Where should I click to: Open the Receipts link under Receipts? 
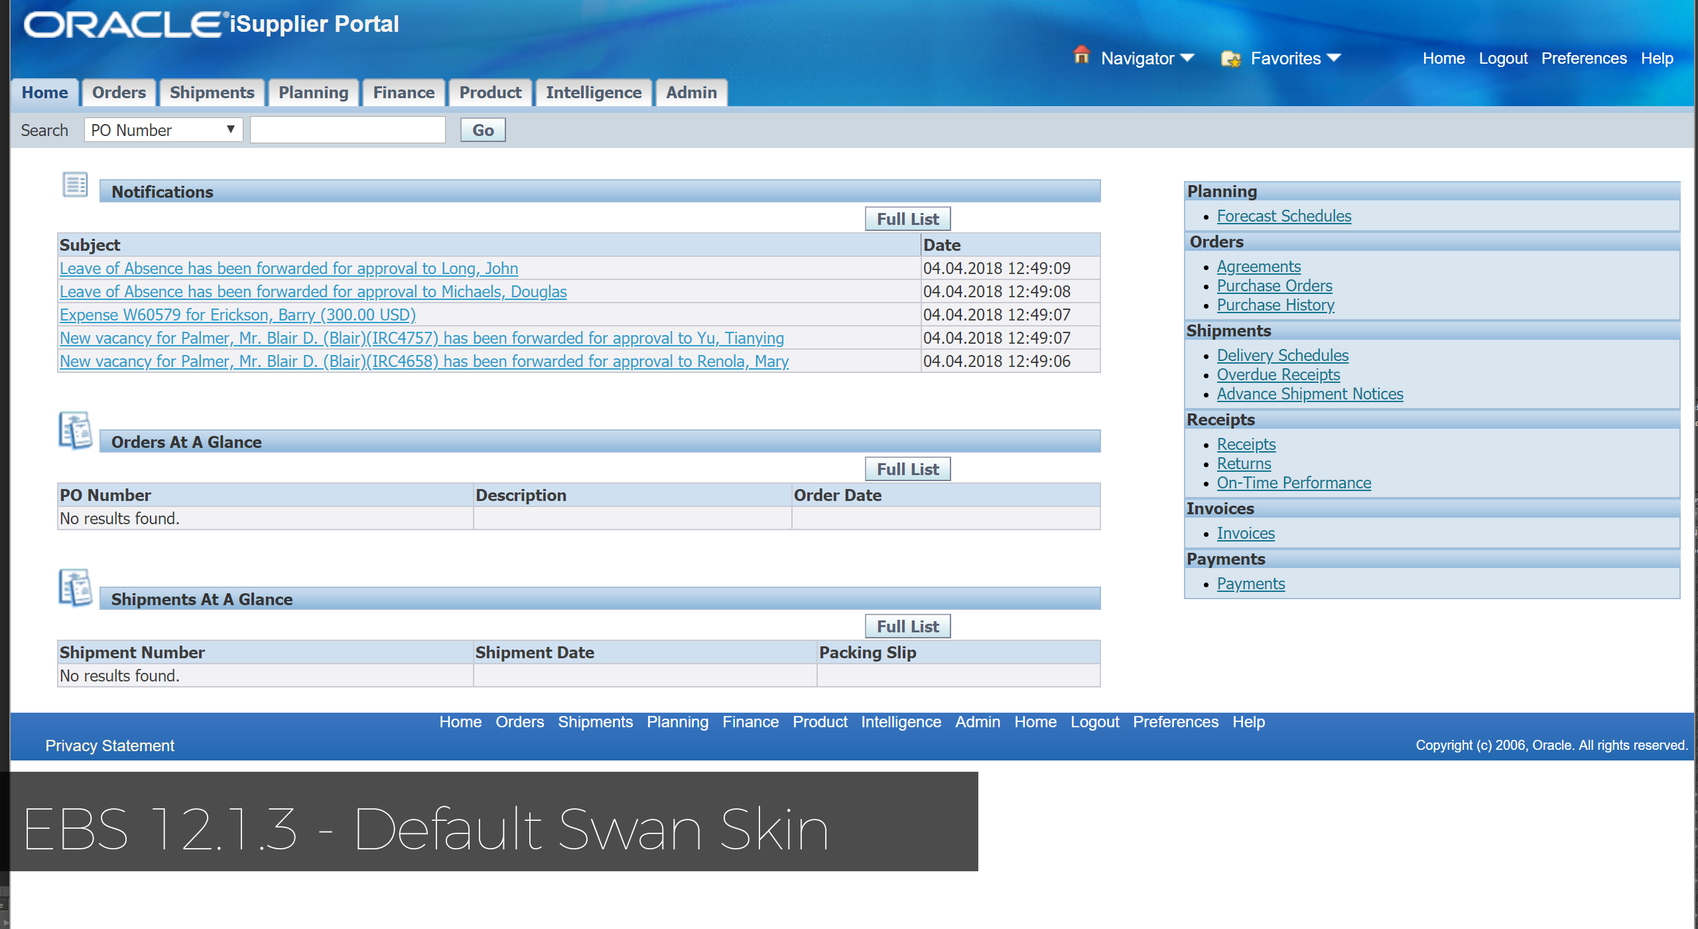[1246, 445]
